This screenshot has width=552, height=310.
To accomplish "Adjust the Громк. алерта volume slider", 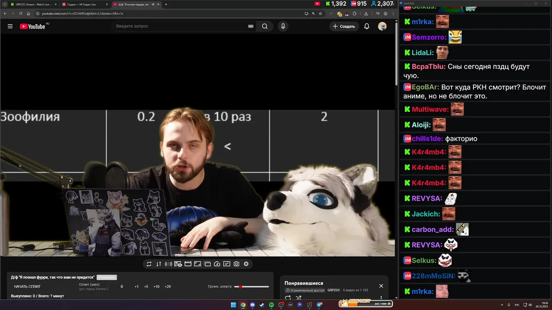I will click(251, 286).
